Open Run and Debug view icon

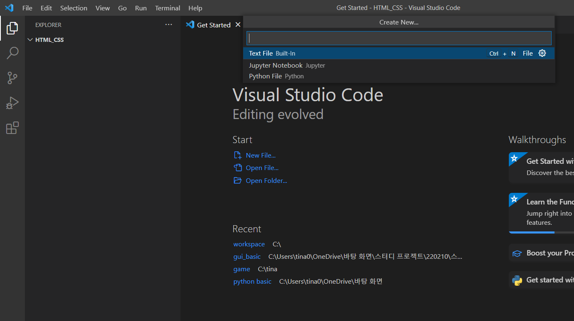(x=12, y=103)
